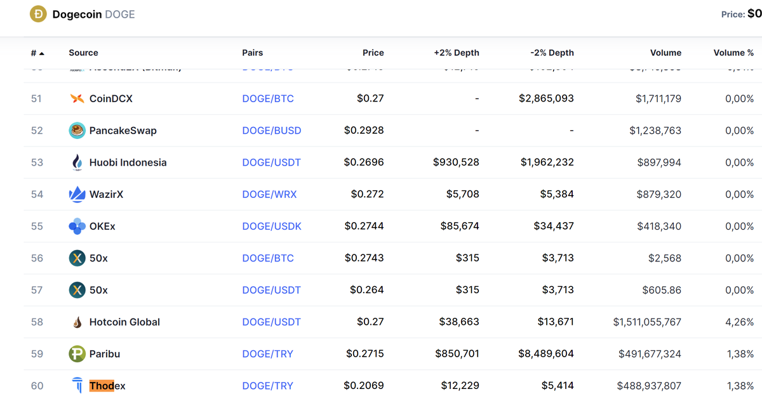This screenshot has height=401, width=762.
Task: Click the Dogecoin DOGE page title
Action: pyautogui.click(x=94, y=14)
